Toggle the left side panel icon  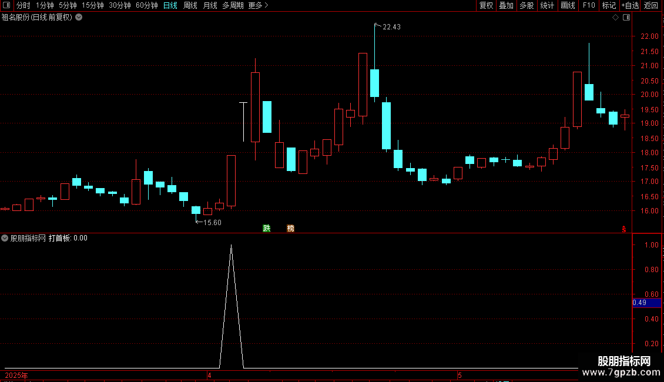(x=6, y=5)
